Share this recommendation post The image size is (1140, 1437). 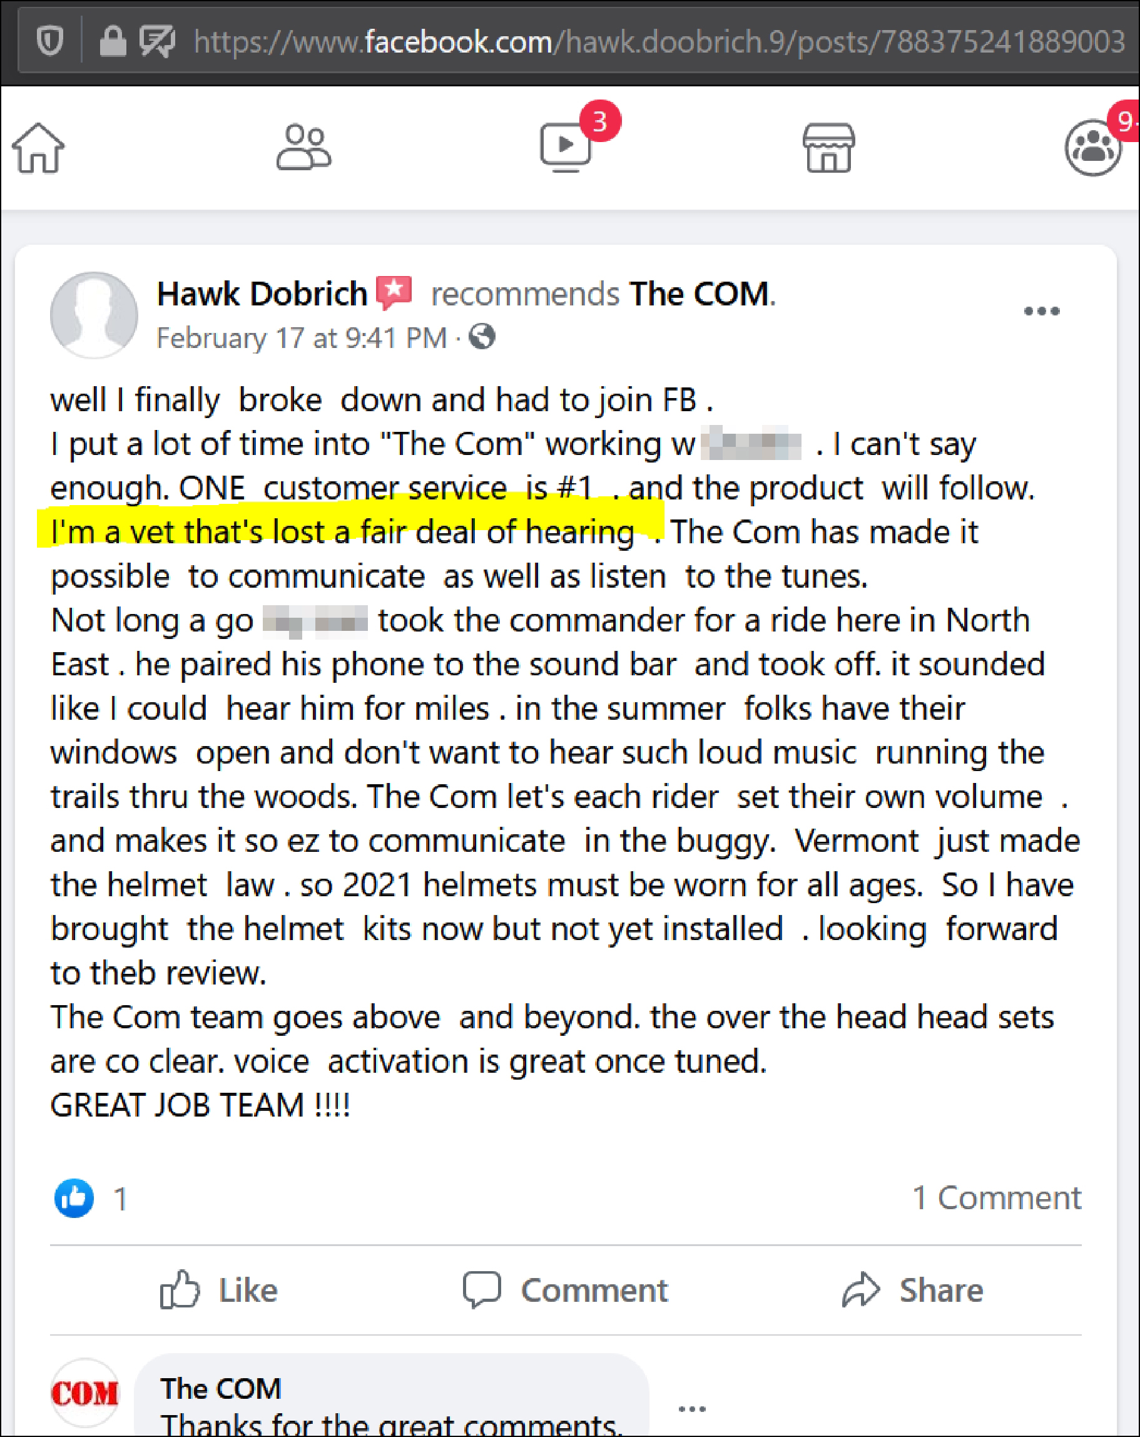912,1290
